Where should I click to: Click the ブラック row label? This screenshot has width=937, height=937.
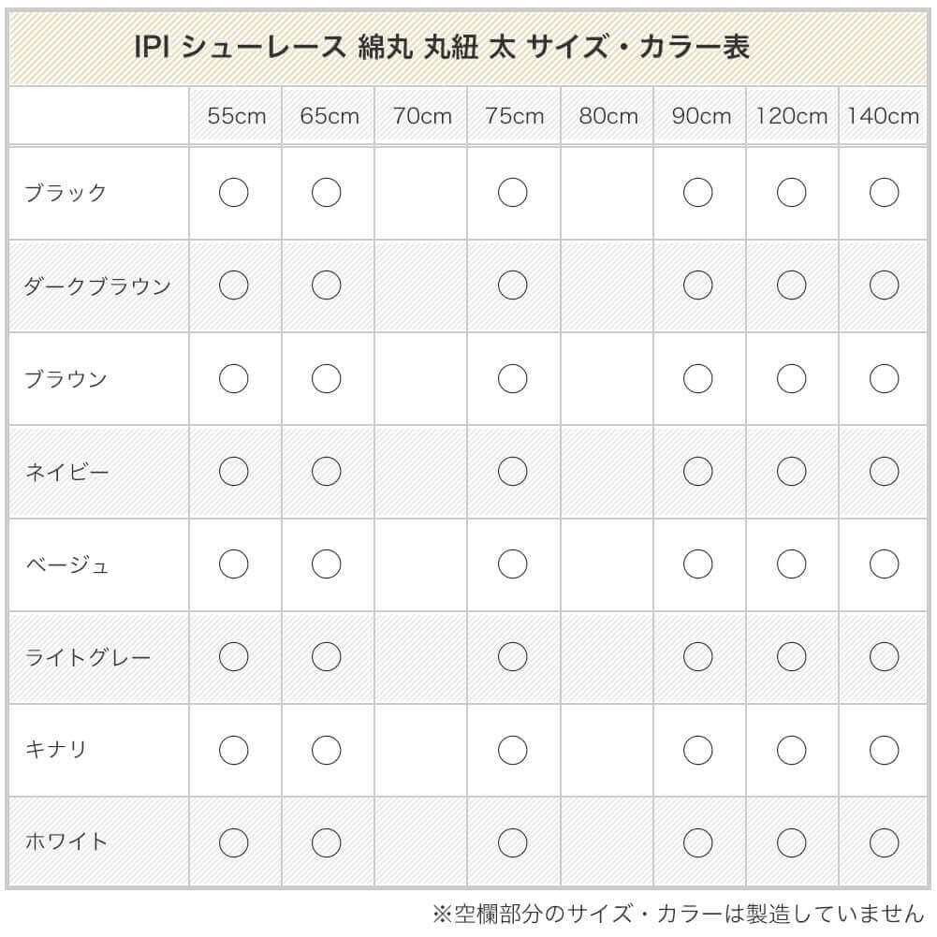66,193
